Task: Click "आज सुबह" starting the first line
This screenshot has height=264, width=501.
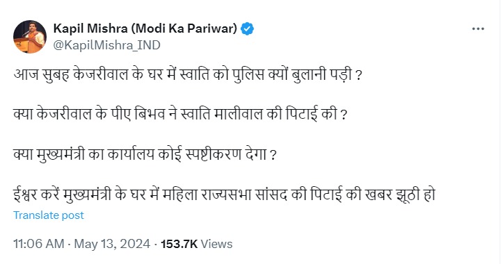Action: click(x=41, y=74)
